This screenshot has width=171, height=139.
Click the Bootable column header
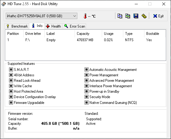[155, 34]
